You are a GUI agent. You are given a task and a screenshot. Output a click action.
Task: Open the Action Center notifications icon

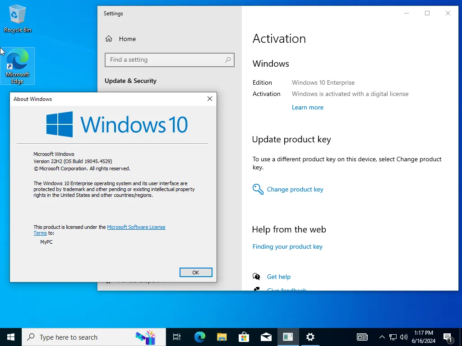(448, 337)
